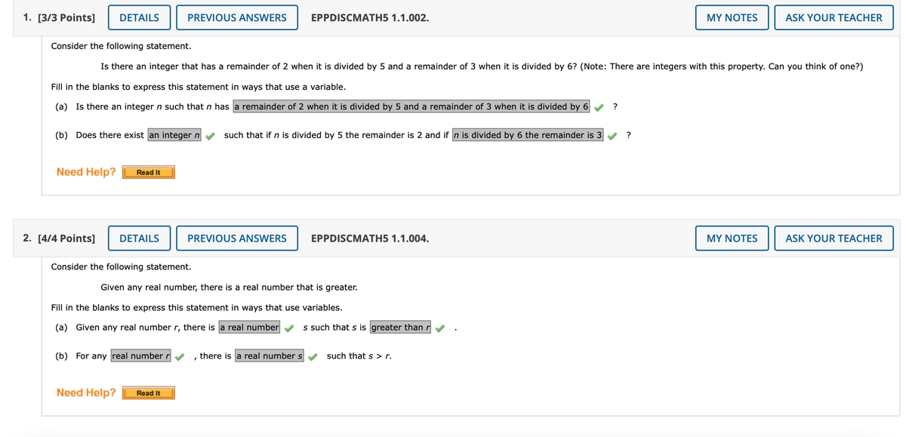This screenshot has height=437, width=906.
Task: Click green checkmark beside 'an integer n'
Action: coord(211,136)
